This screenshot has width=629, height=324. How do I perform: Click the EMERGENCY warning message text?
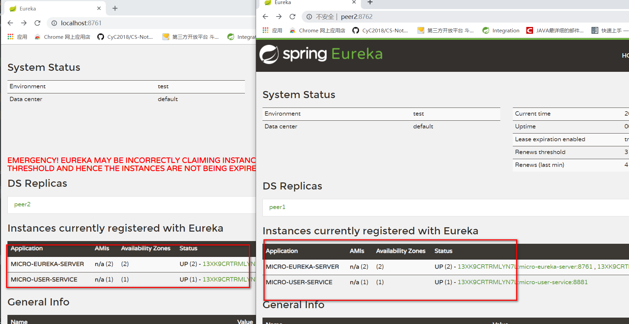[x=132, y=164]
